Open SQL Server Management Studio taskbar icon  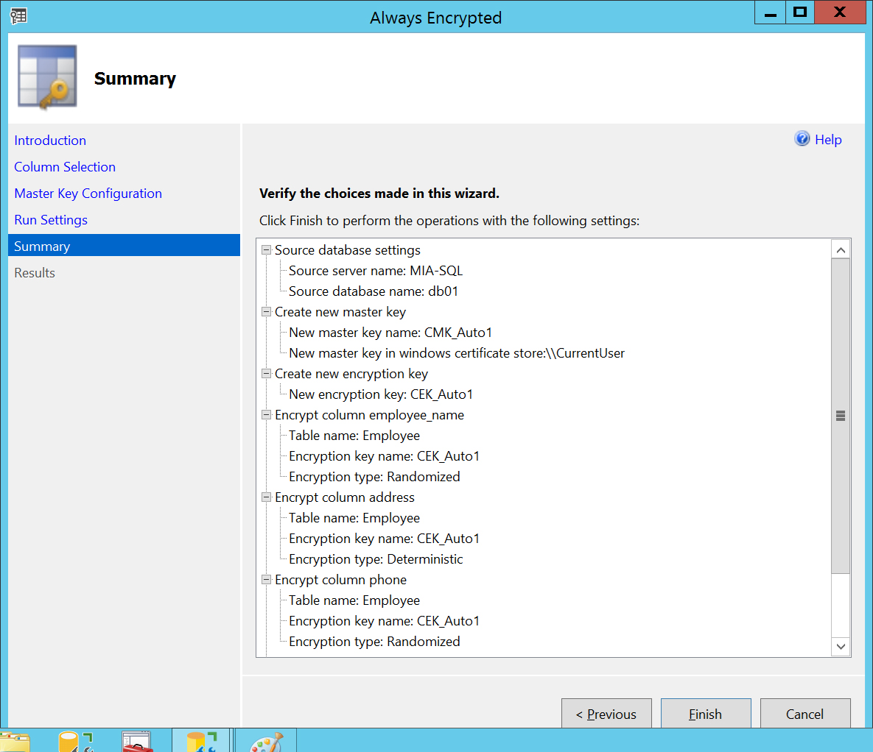(x=76, y=742)
